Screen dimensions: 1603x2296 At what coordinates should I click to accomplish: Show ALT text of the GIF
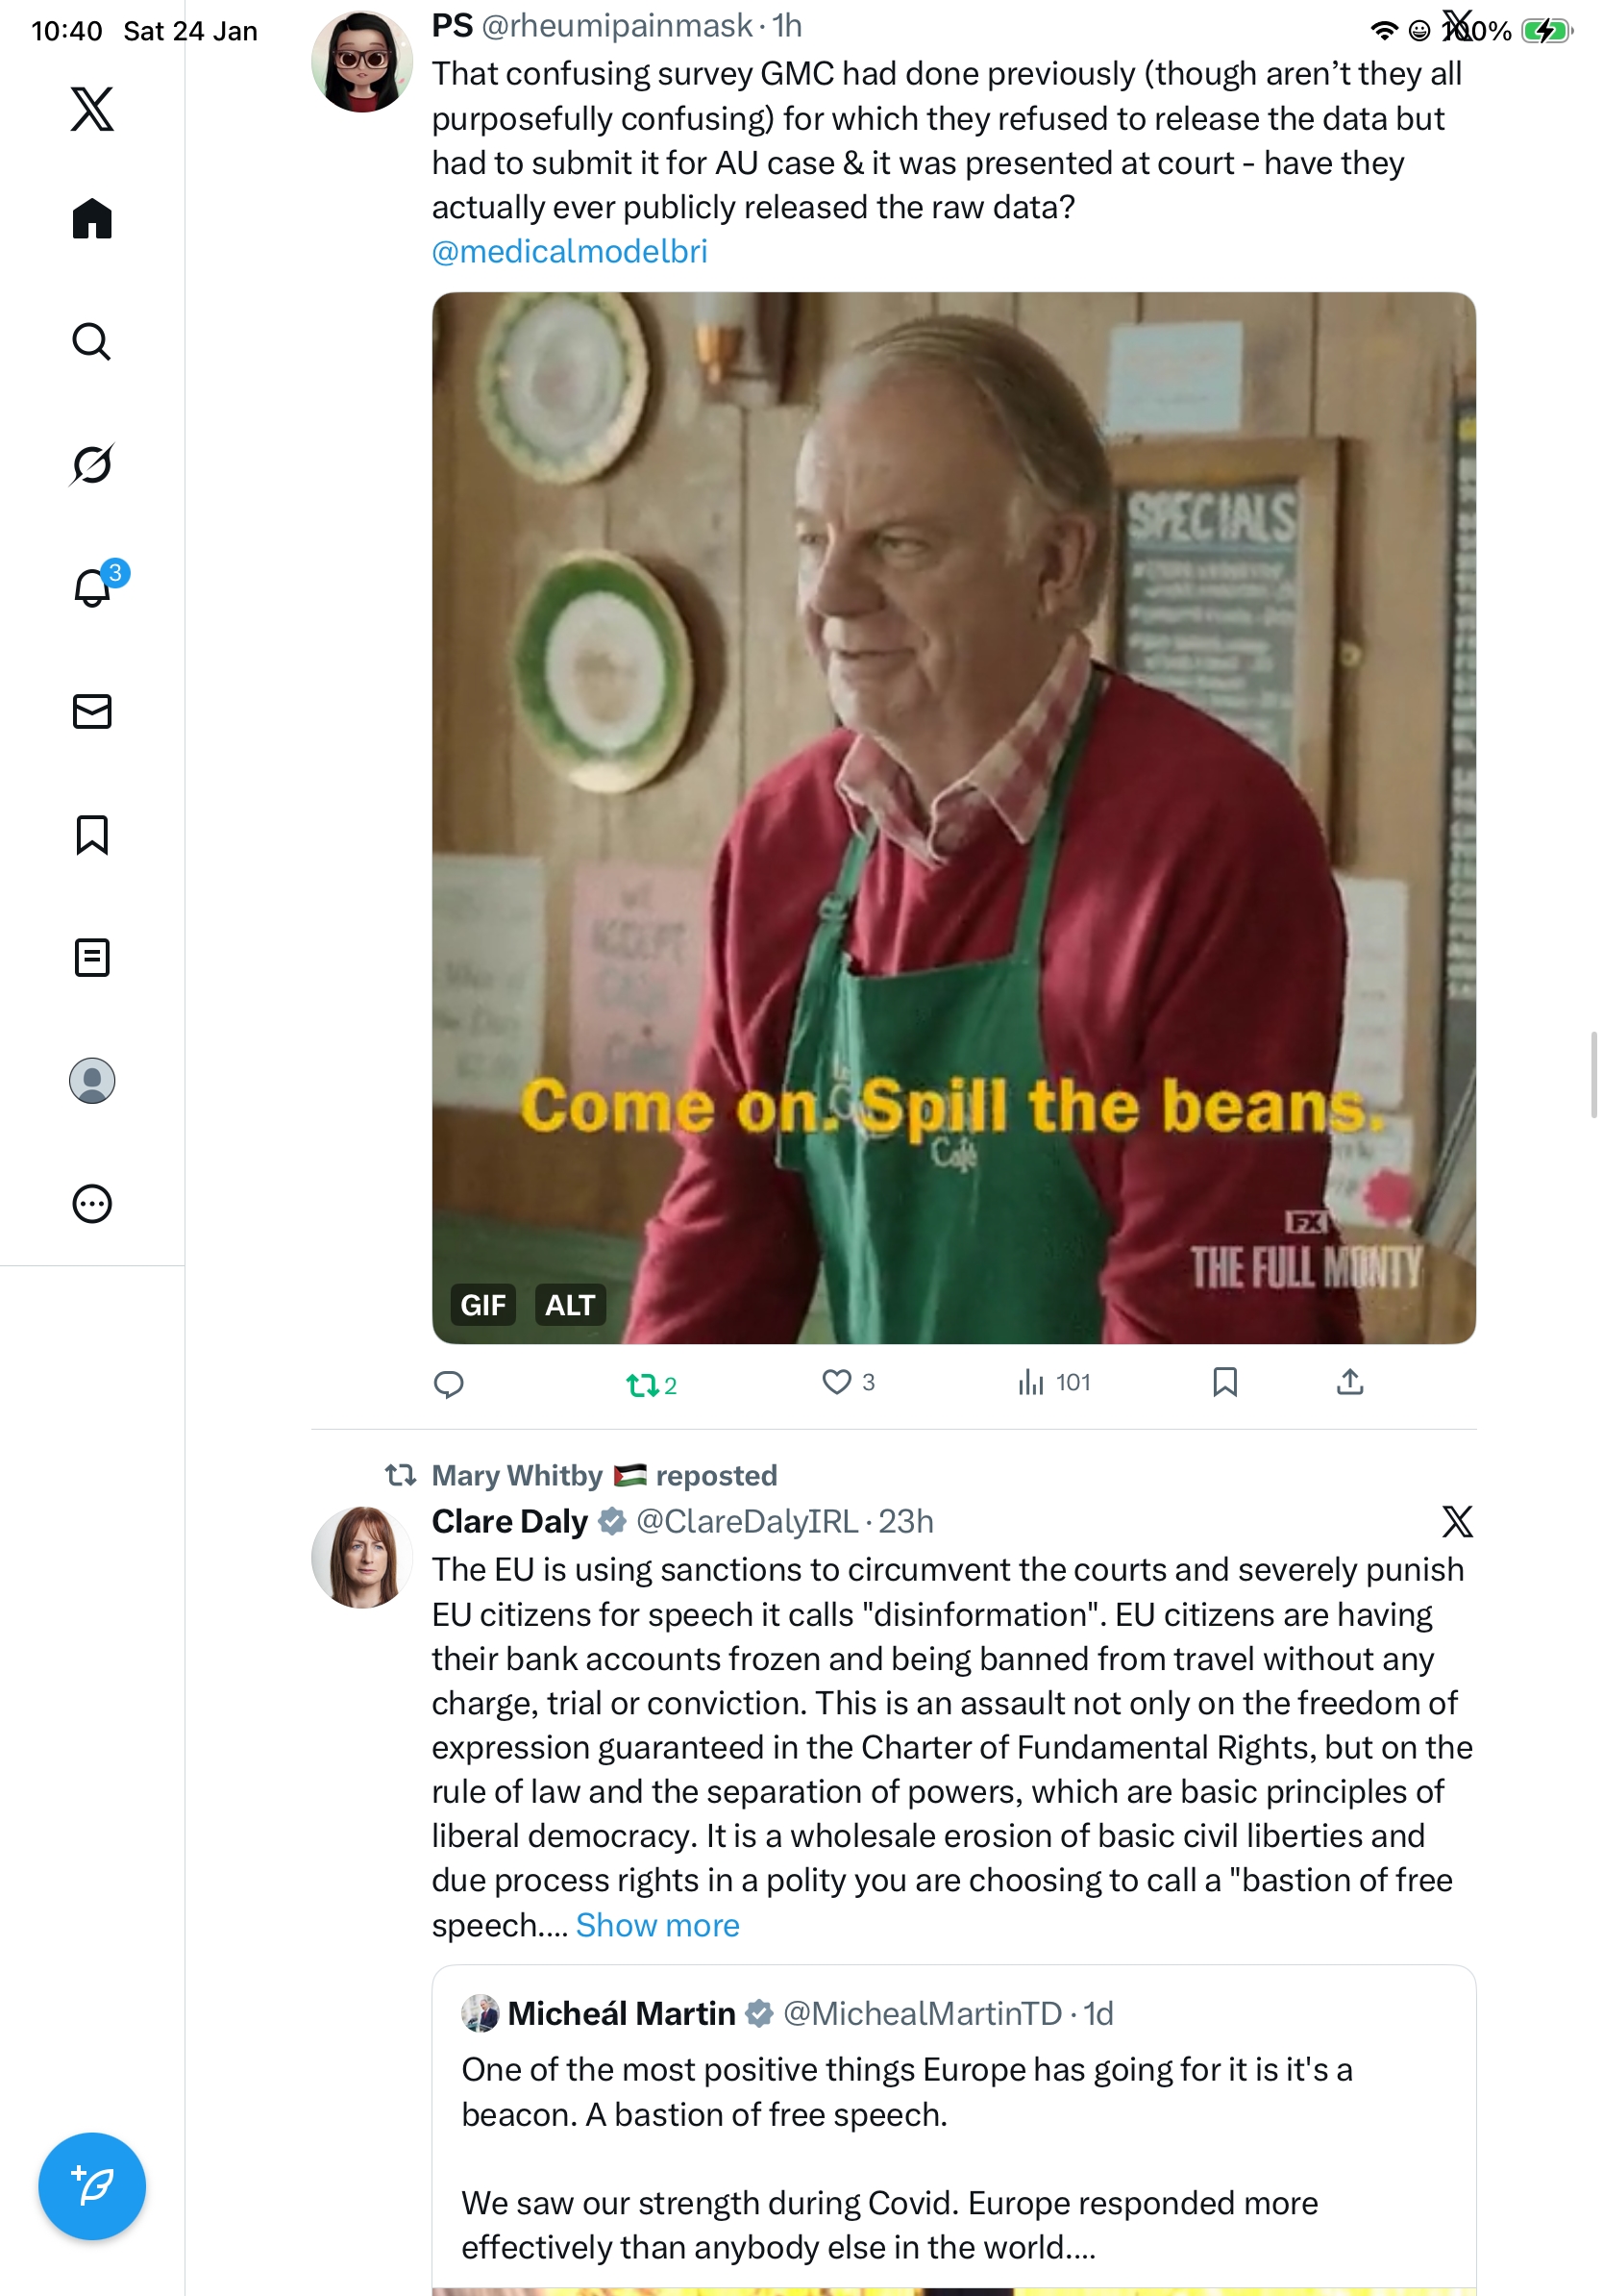pos(570,1304)
